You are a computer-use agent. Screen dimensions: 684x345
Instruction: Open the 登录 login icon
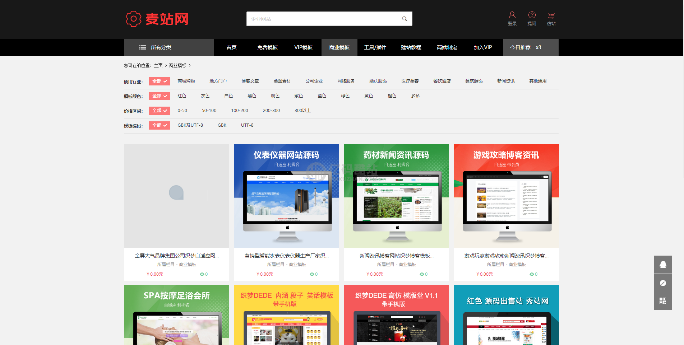(x=512, y=15)
